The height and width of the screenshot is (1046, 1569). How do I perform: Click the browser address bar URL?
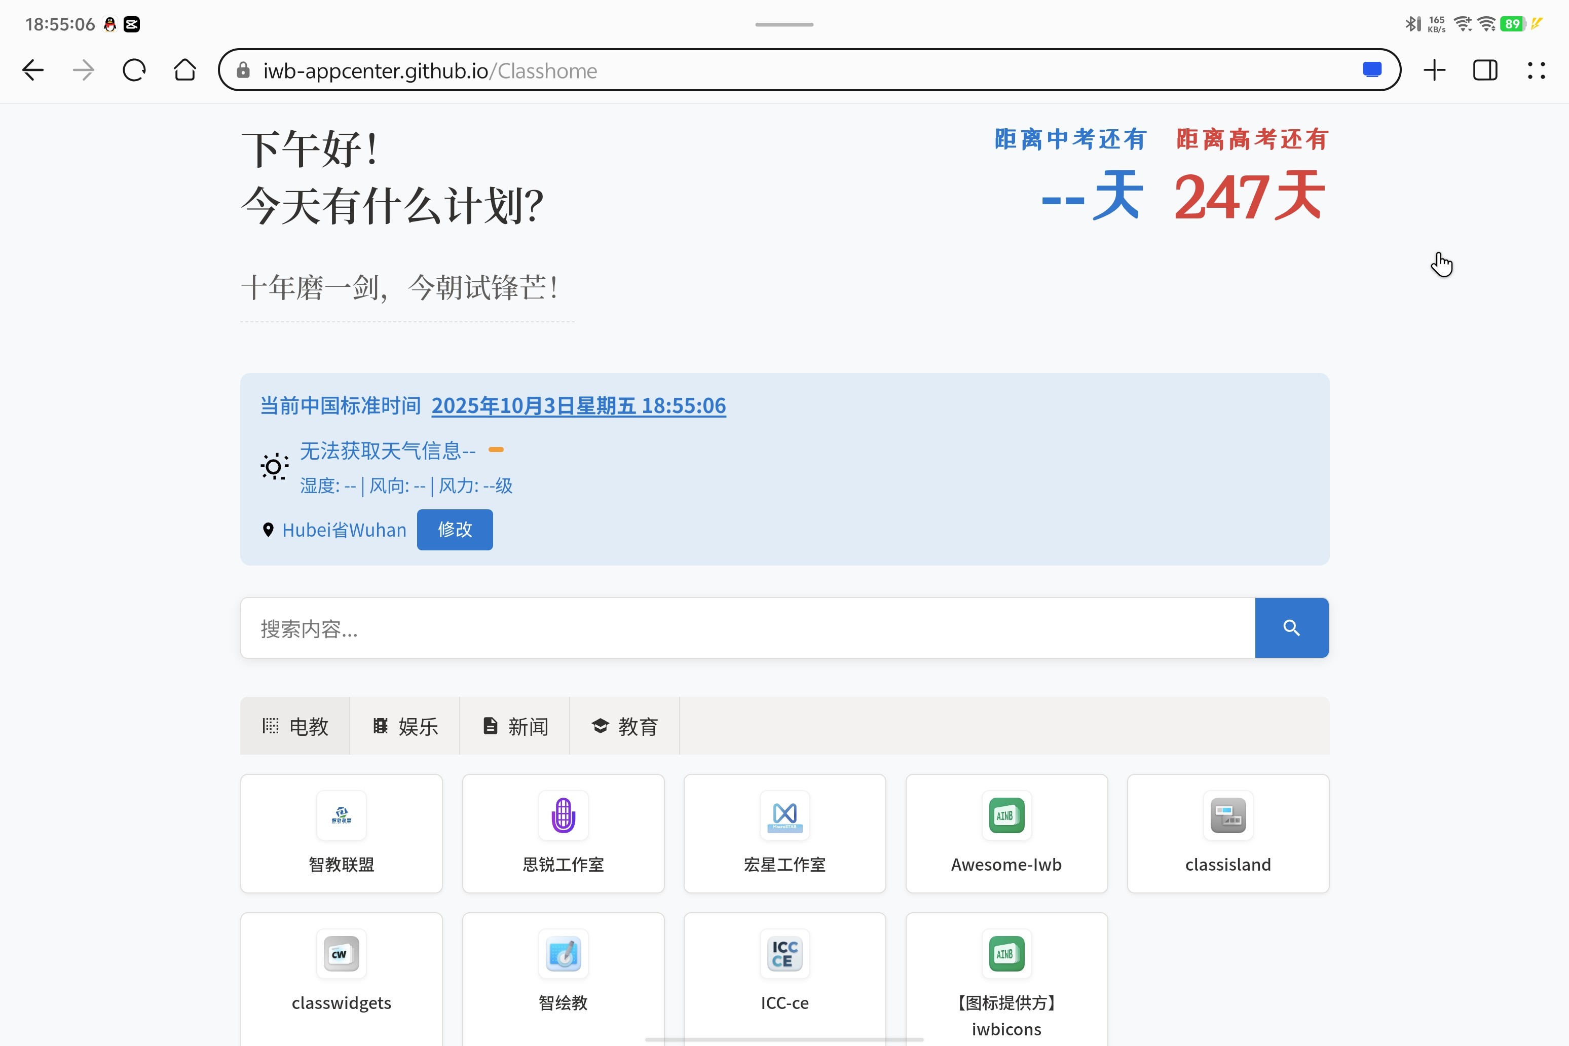(x=430, y=70)
